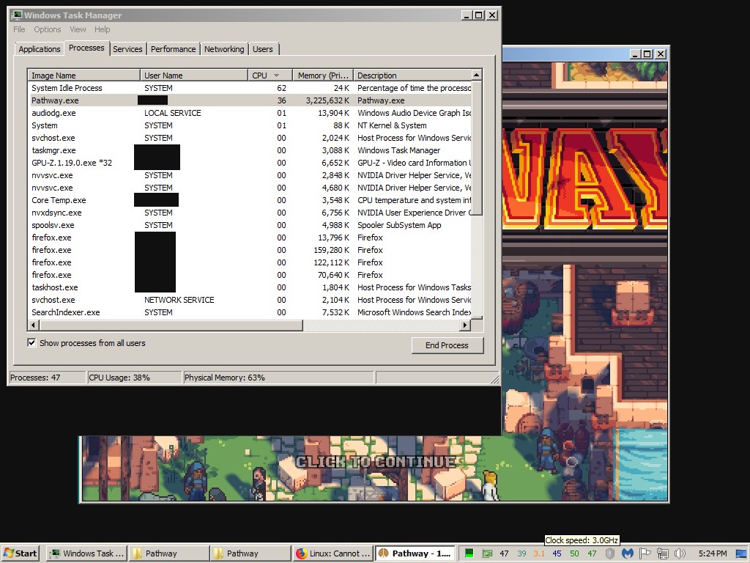Click the Start button
This screenshot has width=750, height=563.
point(21,553)
